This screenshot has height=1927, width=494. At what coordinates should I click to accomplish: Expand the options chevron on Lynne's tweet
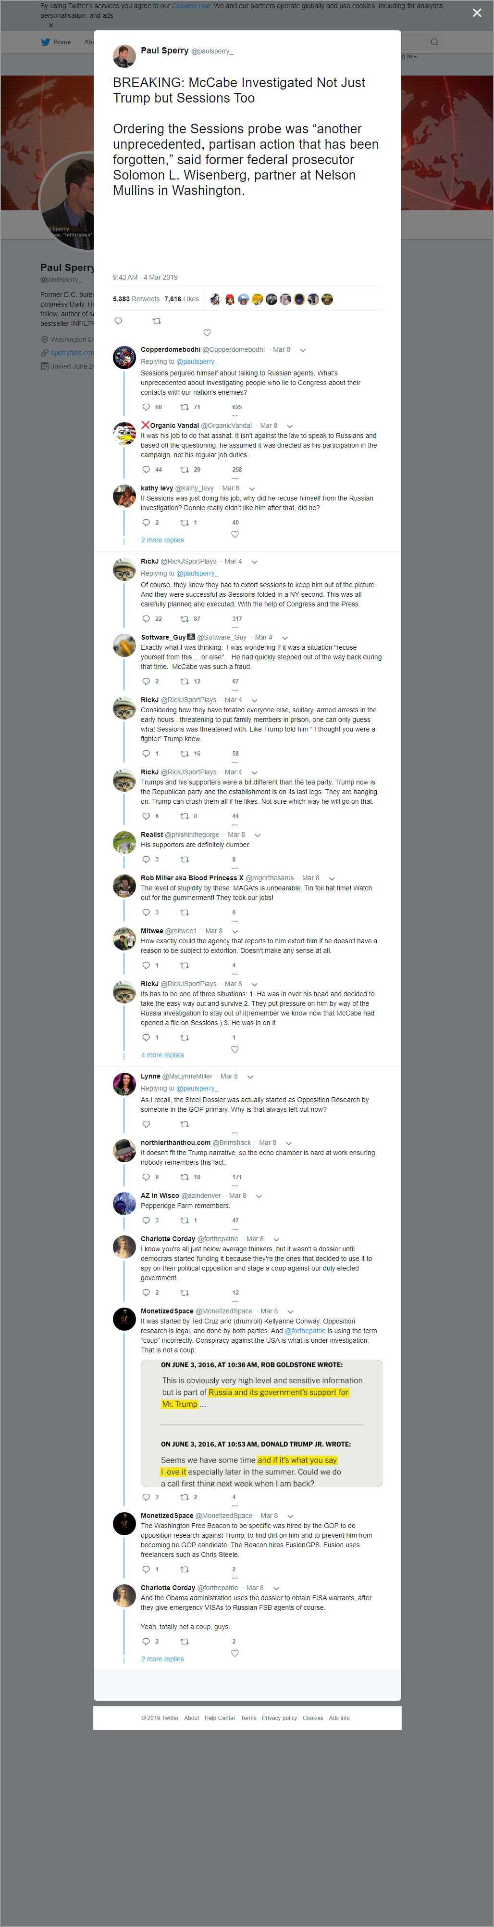tap(250, 1077)
